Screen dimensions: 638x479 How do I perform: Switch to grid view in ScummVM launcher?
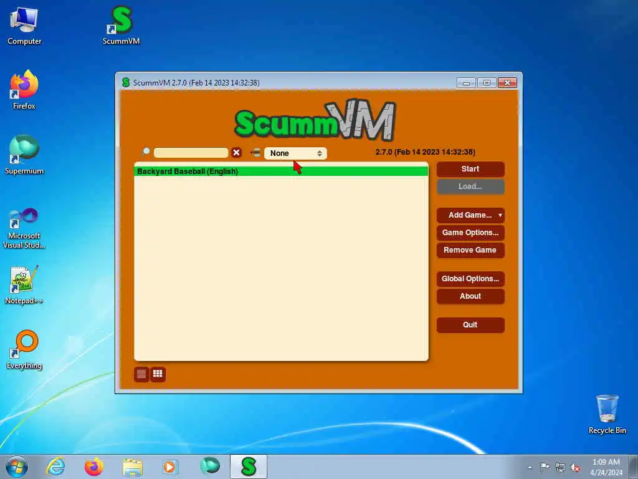click(158, 374)
